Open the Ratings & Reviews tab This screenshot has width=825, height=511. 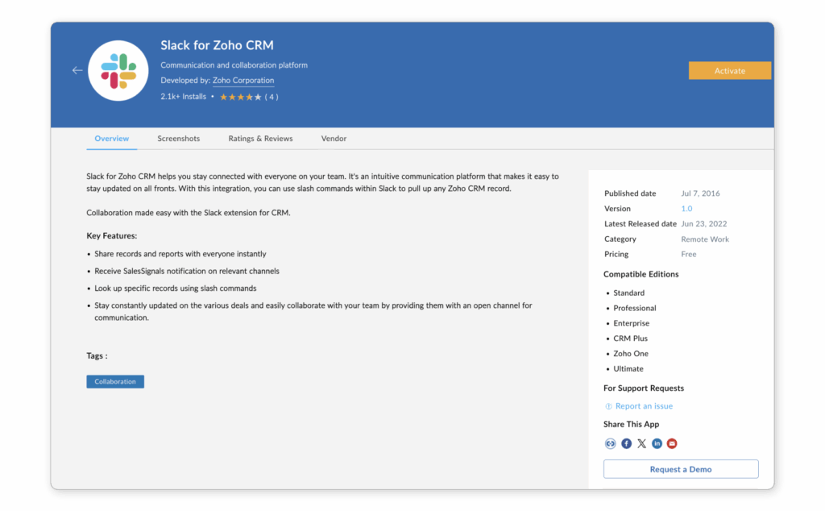click(260, 139)
